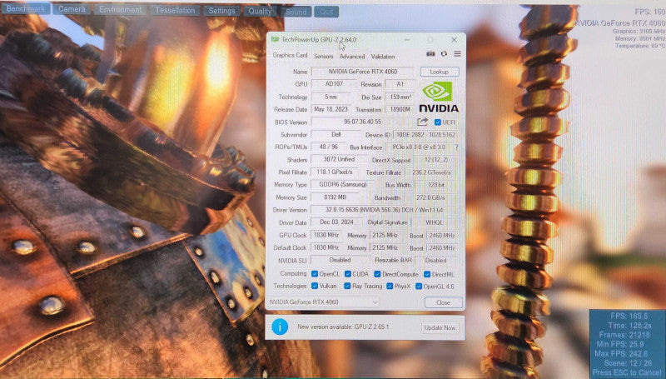Click the Device ID 10DE 2882 value
The image size is (666, 379).
[x=425, y=135]
